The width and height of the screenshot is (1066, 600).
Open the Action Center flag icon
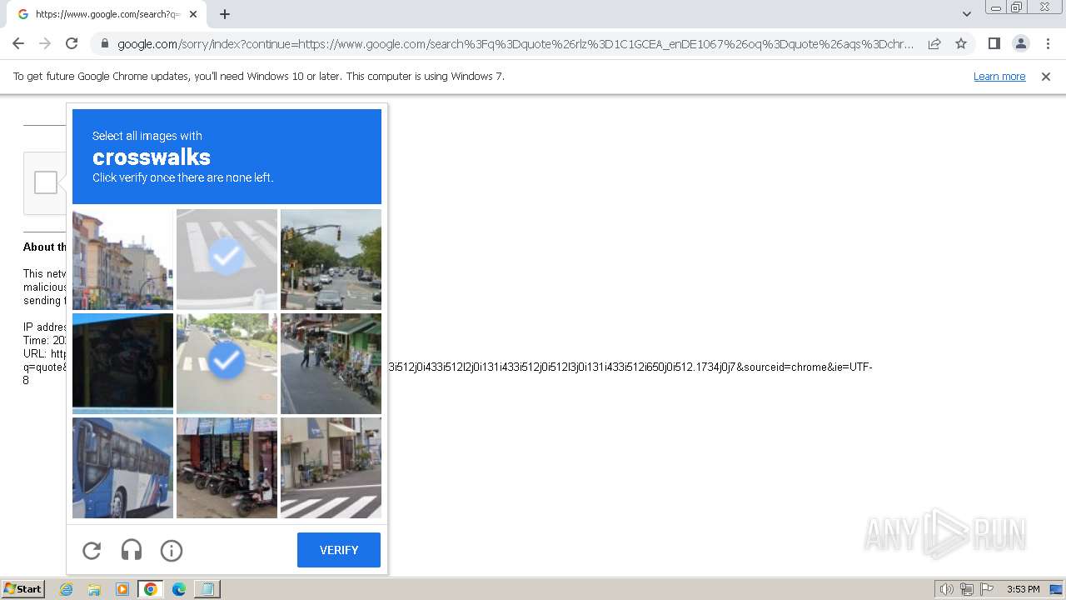pos(986,589)
